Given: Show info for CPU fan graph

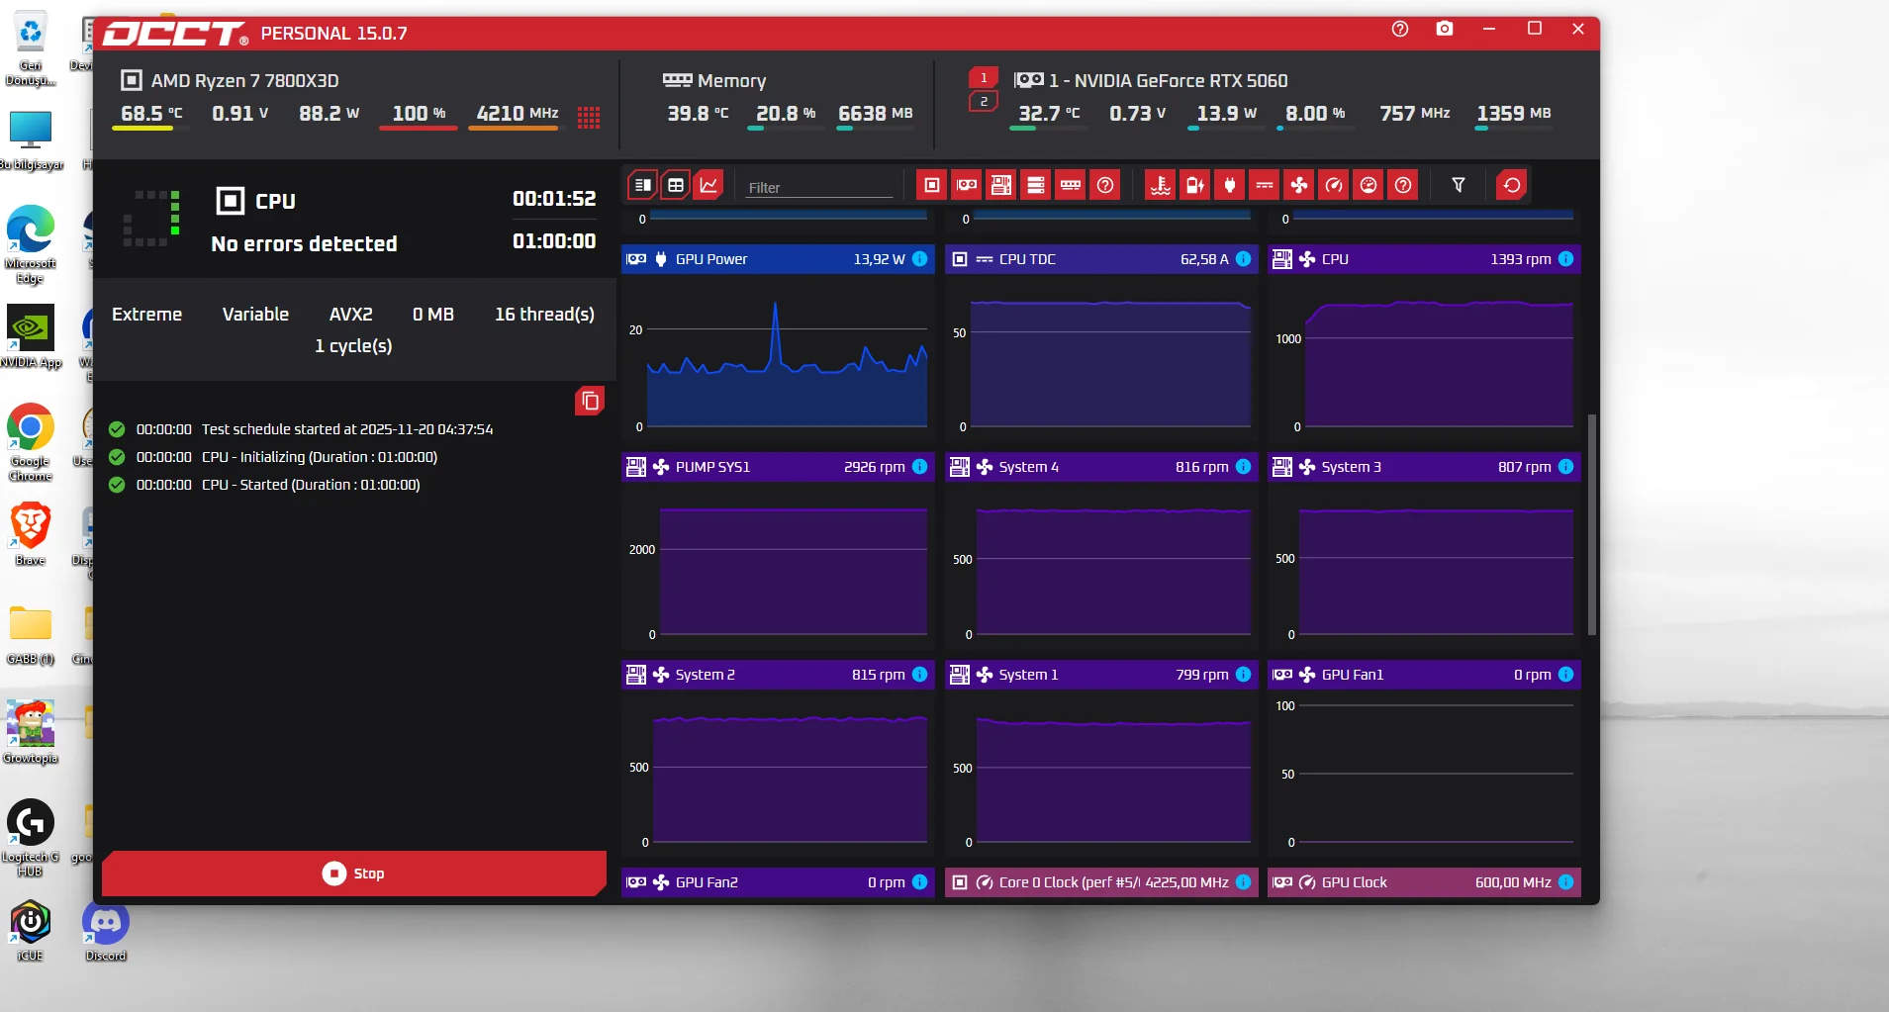Looking at the screenshot, I should pos(1565,259).
